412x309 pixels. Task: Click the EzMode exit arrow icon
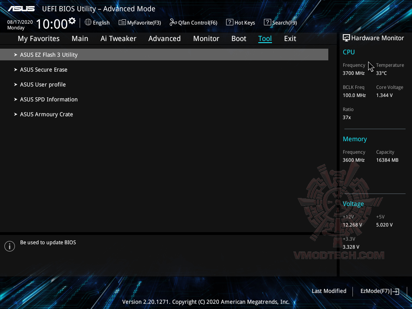395,291
